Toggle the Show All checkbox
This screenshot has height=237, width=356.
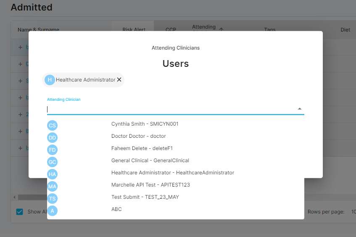pyautogui.click(x=20, y=212)
